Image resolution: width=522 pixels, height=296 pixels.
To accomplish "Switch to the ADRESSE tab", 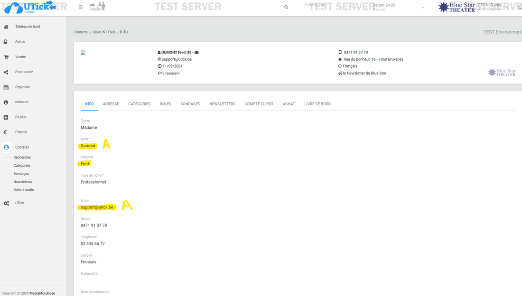I will point(111,104).
